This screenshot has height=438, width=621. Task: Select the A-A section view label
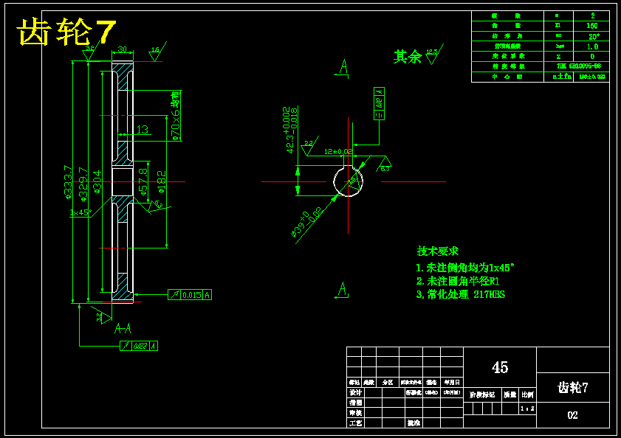point(123,328)
